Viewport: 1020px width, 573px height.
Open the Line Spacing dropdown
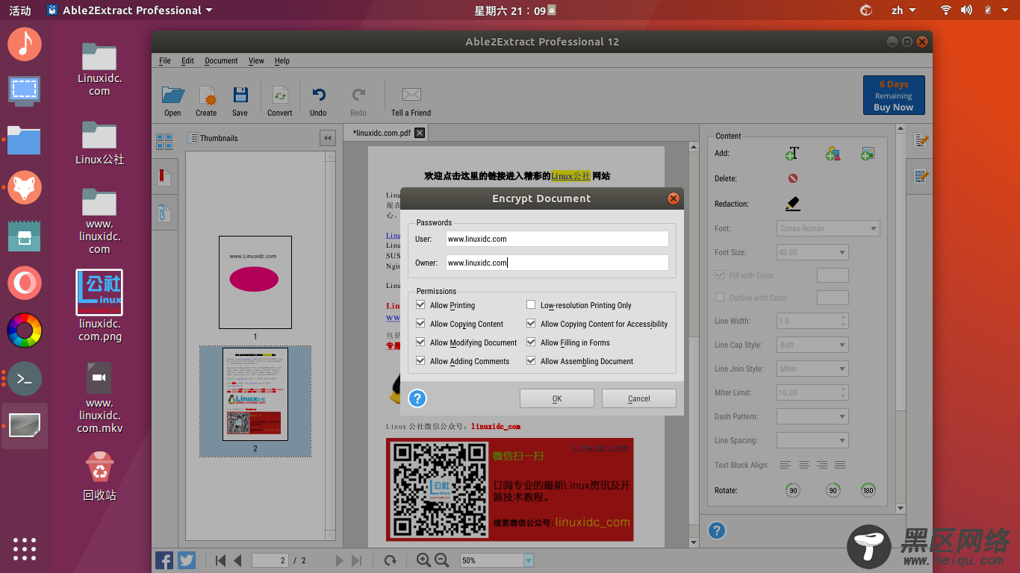tap(812, 440)
